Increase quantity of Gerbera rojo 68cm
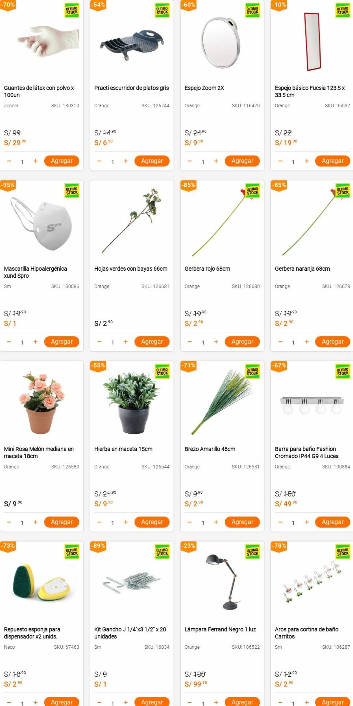 pyautogui.click(x=216, y=342)
